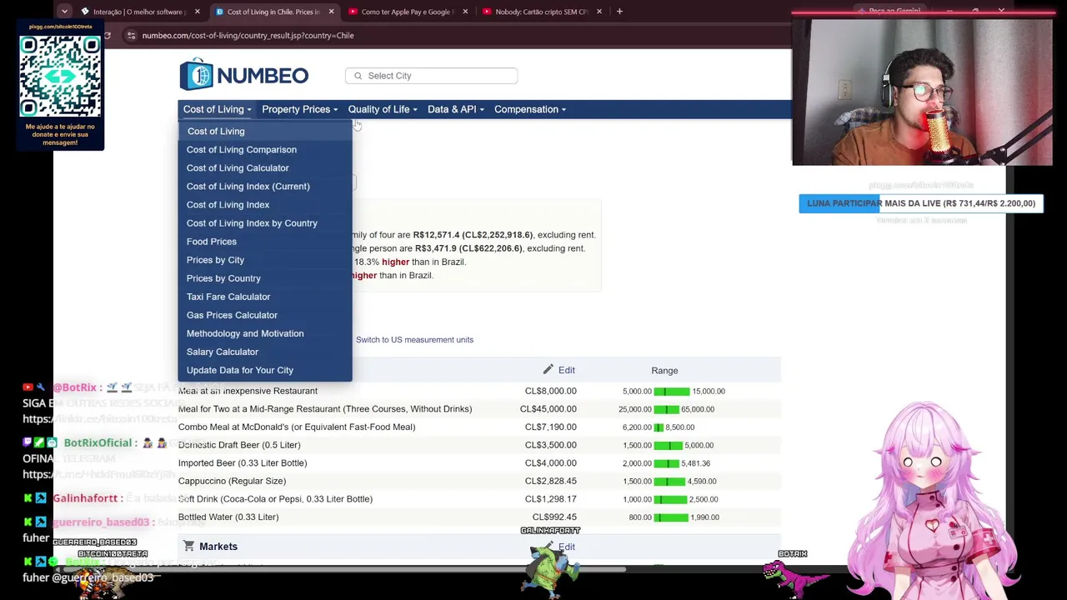1067x600 pixels.
Task: Click the magnifier icon in Select City
Action: tap(358, 76)
